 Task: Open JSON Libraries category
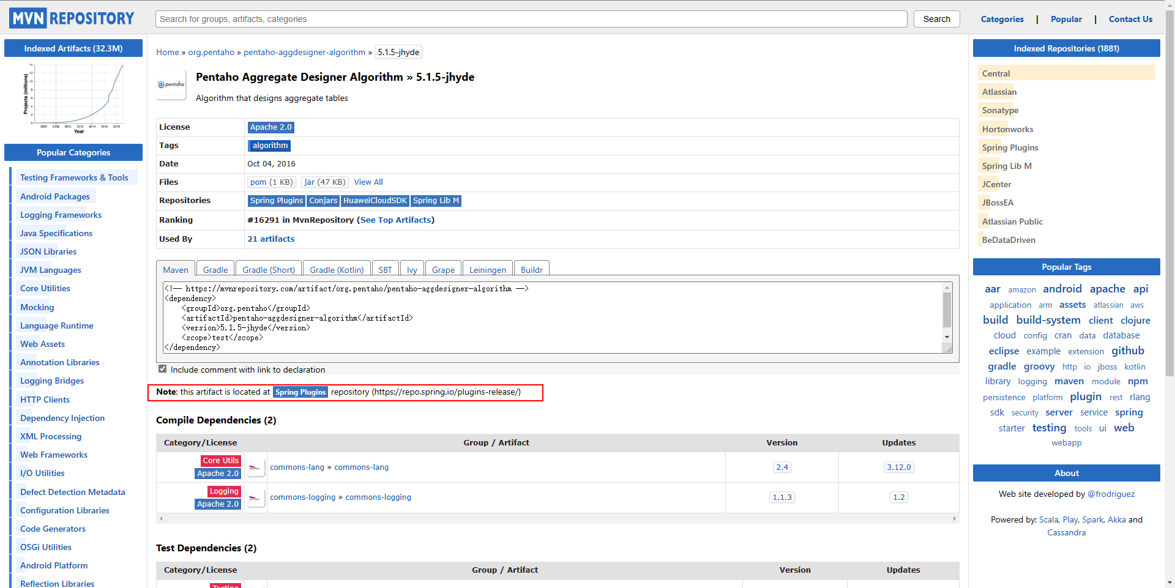point(48,252)
